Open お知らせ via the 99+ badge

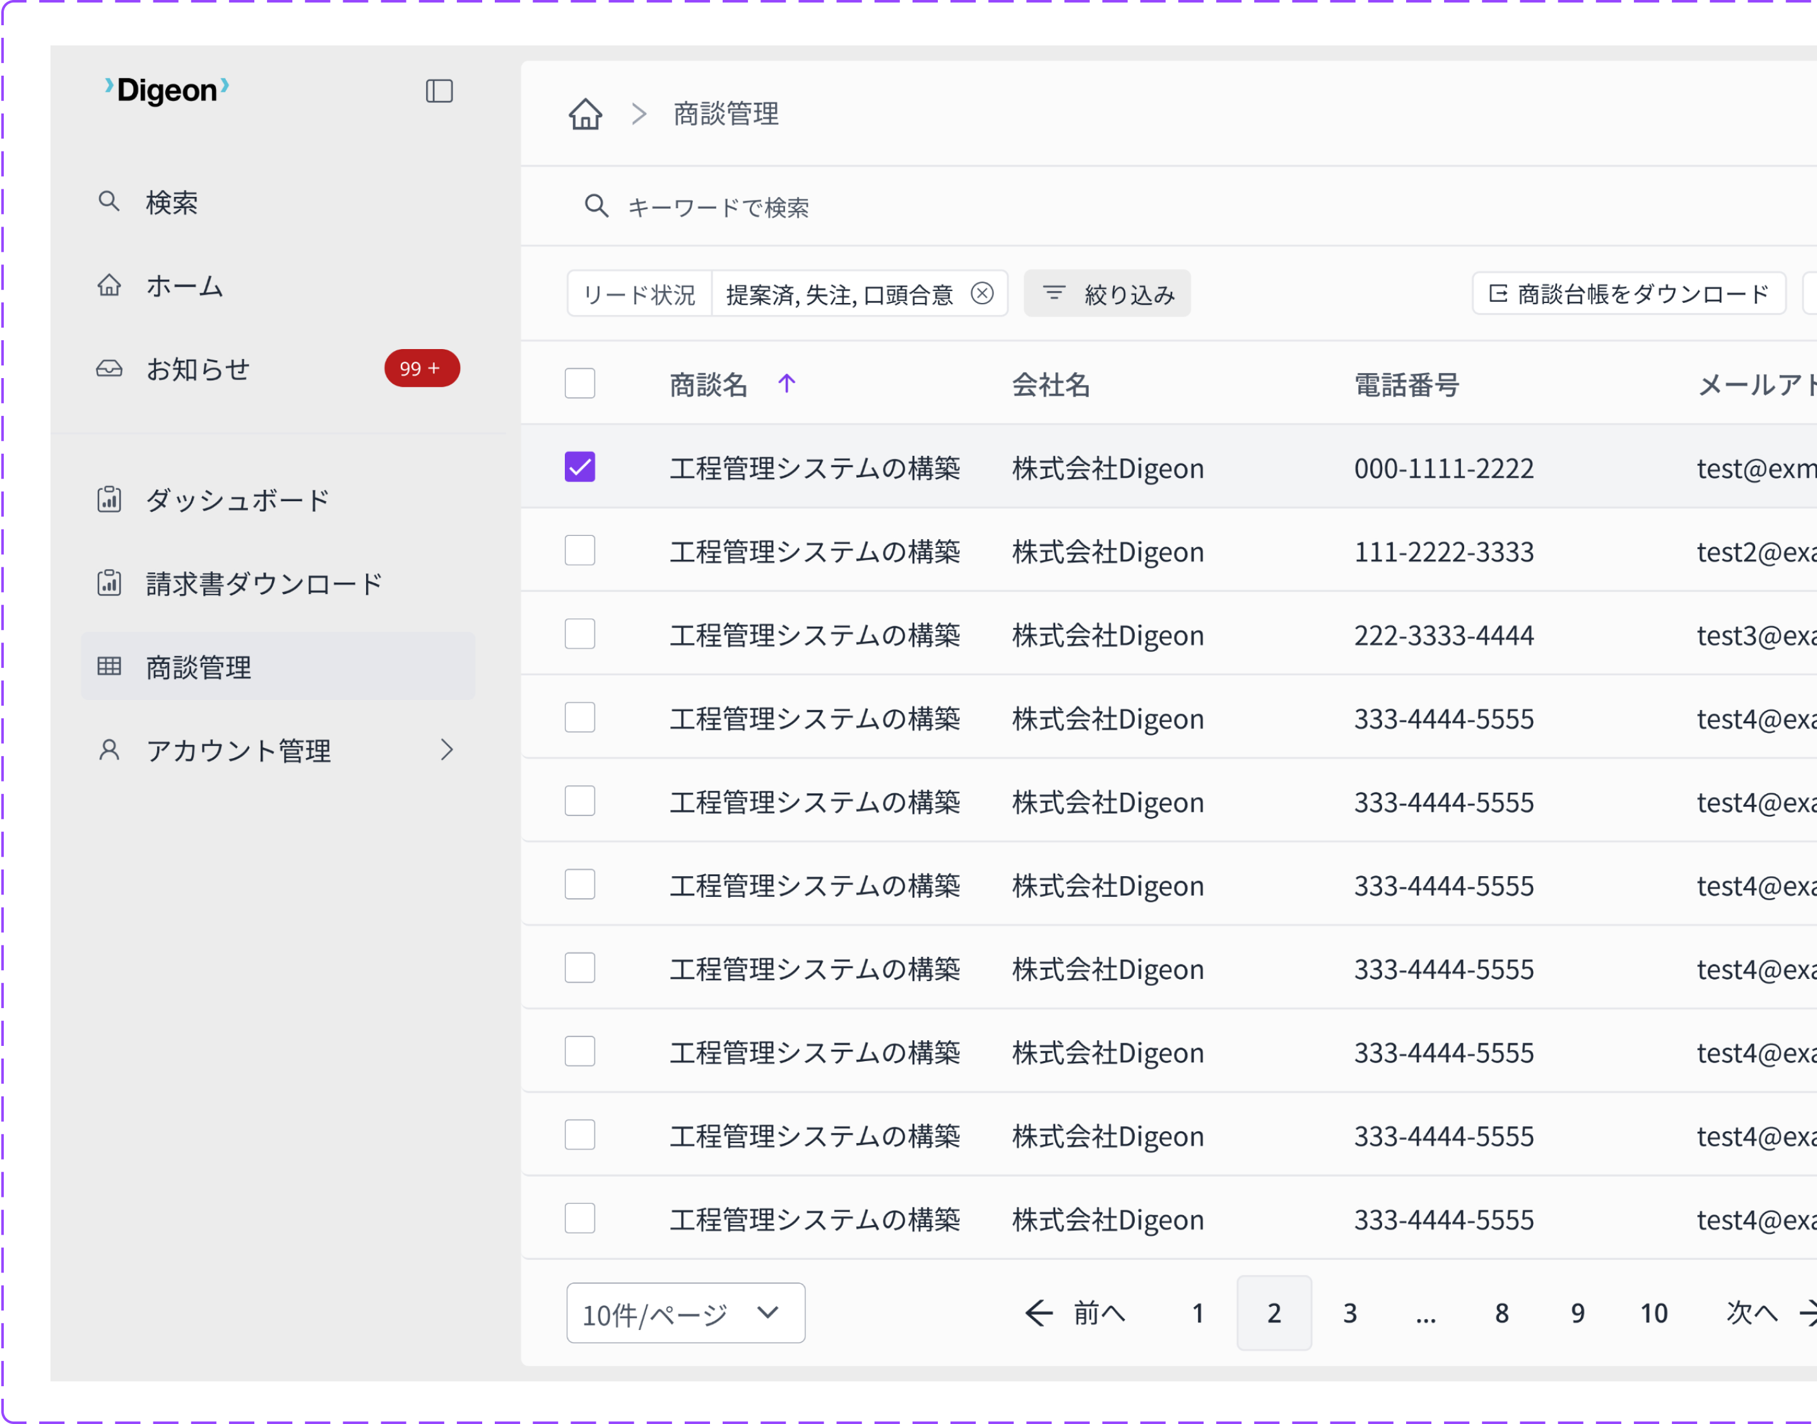pos(421,369)
